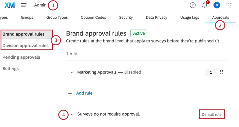Go to the Data Privacy tab

pos(156,17)
